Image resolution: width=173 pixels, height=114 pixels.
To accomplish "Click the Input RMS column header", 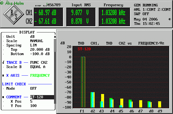I will [81, 5].
